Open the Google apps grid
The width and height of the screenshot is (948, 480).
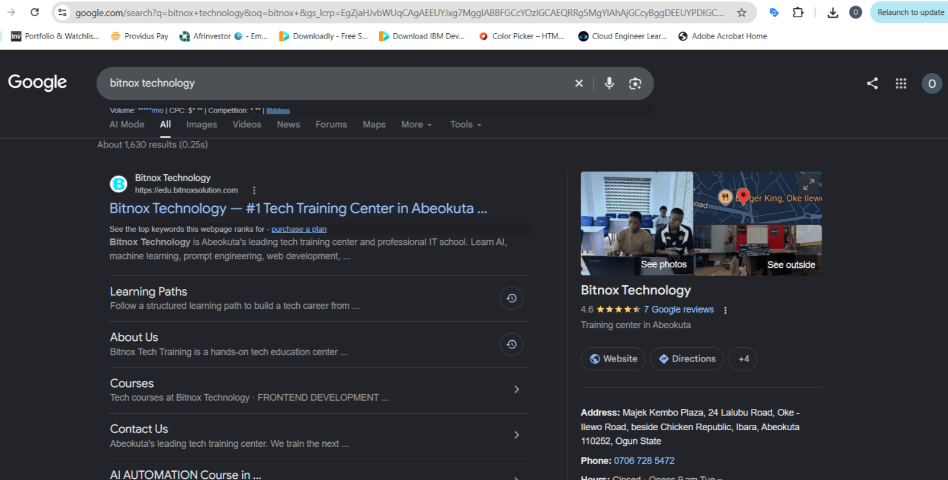tap(901, 84)
